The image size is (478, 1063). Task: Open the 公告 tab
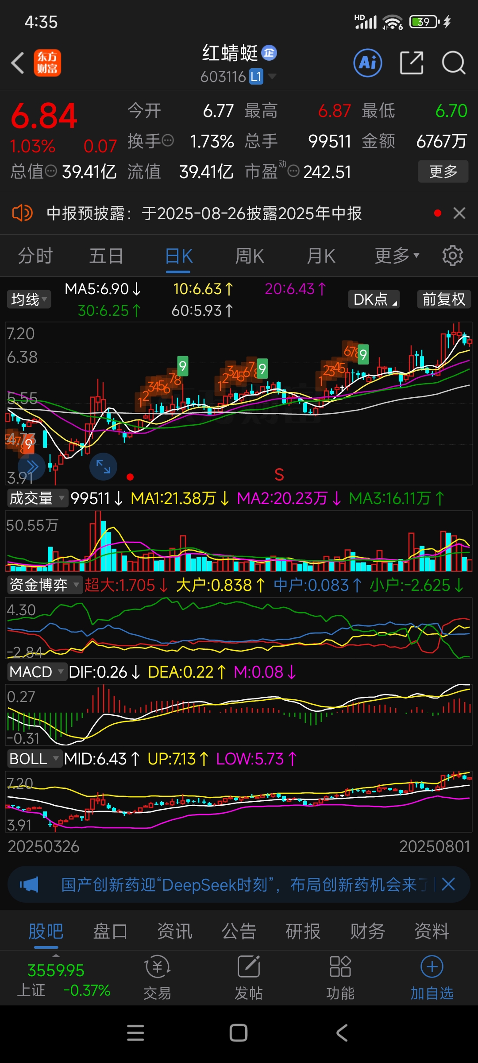click(x=239, y=931)
